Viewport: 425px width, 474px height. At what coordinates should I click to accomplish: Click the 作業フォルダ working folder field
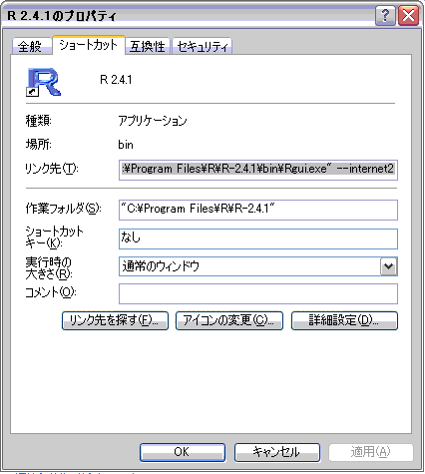click(x=258, y=210)
